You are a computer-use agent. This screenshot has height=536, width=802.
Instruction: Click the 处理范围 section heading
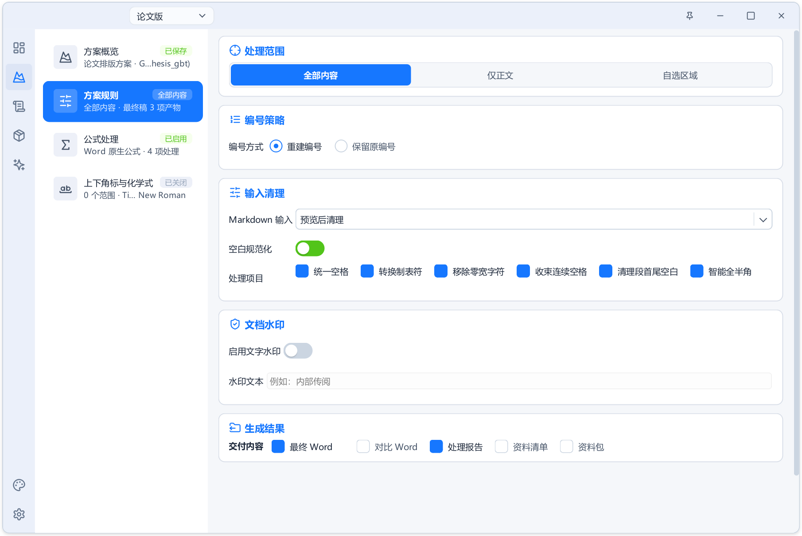(x=265, y=51)
